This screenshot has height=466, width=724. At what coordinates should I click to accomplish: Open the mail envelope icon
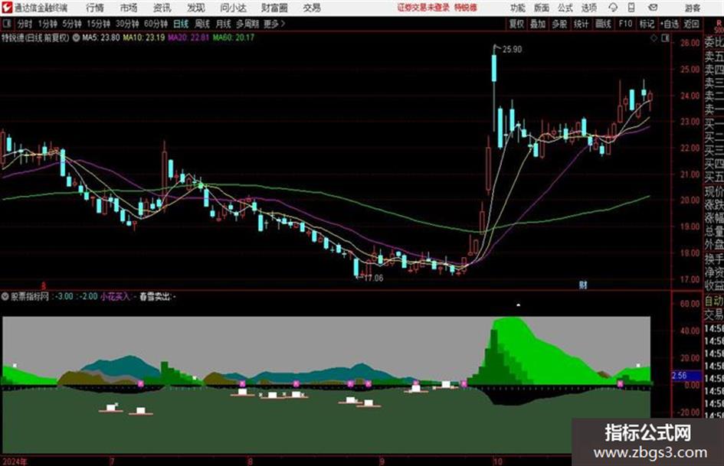[653, 8]
